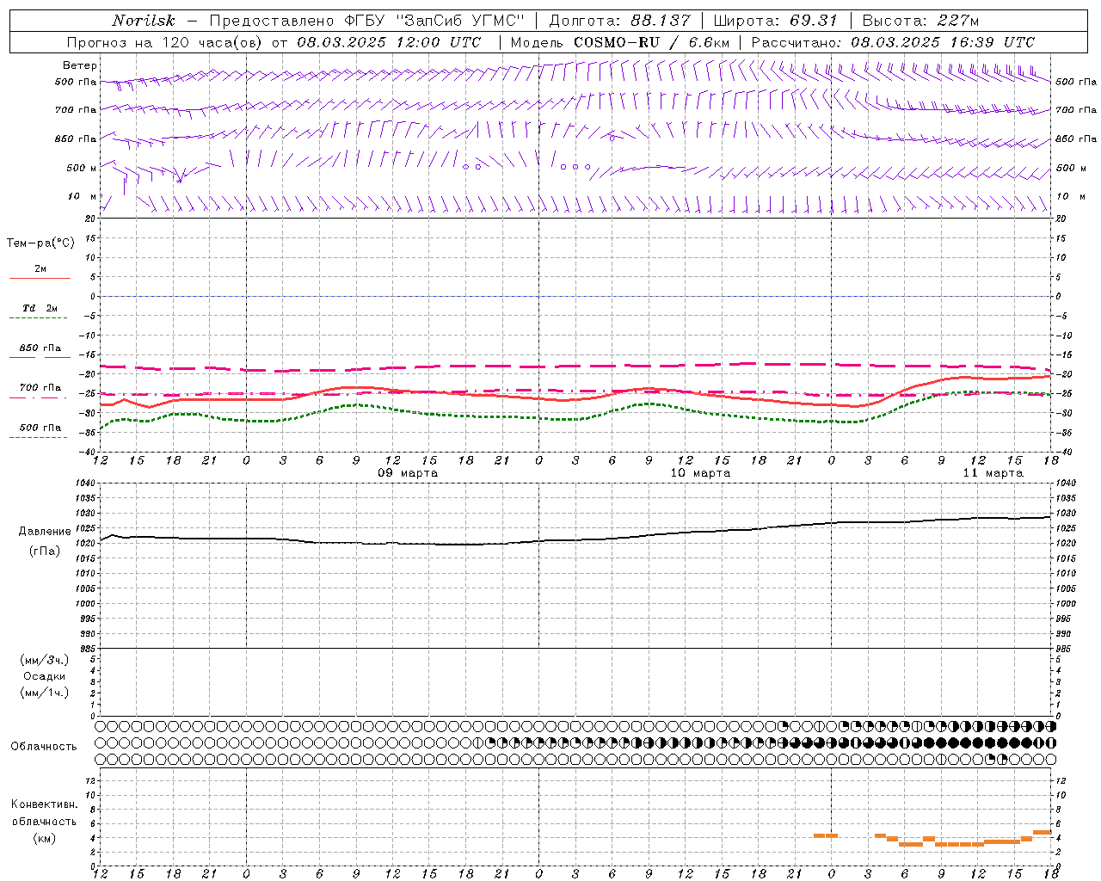
Task: Click the model name 'COSMO-RU / 6.6км'
Action: tap(651, 42)
